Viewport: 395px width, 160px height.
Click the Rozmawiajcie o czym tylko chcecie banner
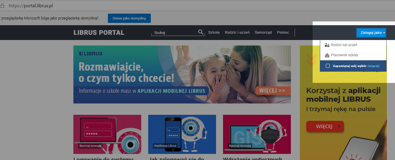click(x=182, y=74)
